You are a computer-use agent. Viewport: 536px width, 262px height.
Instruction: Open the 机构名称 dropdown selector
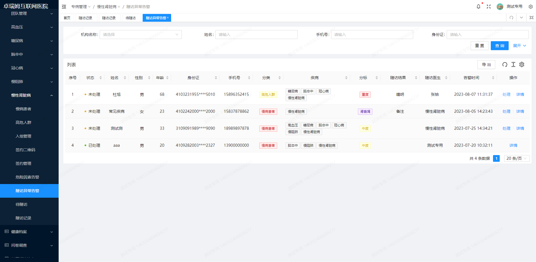point(140,35)
